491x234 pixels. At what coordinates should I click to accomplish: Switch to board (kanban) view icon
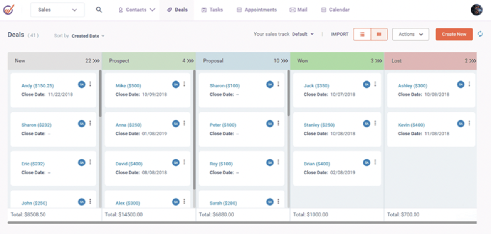(x=379, y=34)
